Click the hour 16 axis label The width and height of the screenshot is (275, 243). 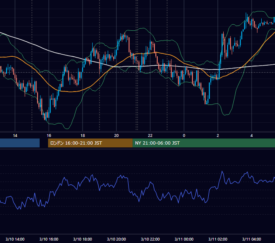49,136
